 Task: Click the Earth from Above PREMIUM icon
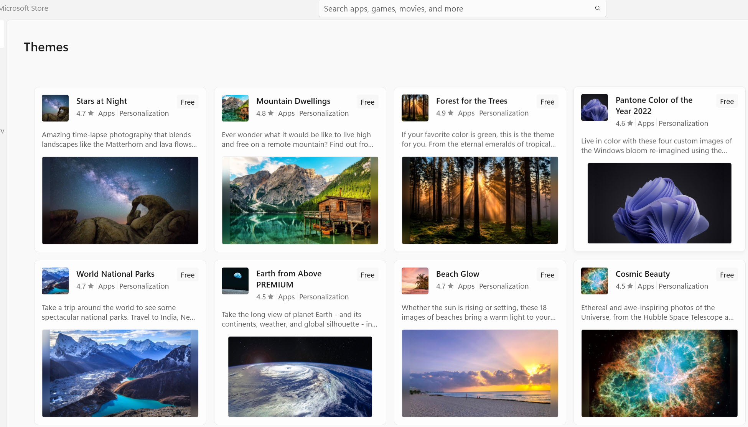coord(235,281)
